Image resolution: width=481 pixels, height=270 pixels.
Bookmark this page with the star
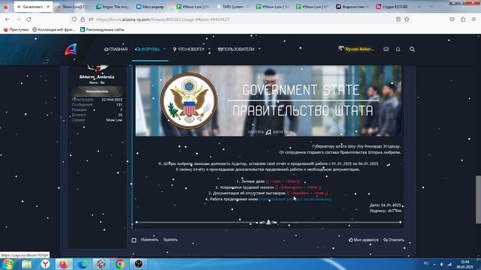(407, 19)
